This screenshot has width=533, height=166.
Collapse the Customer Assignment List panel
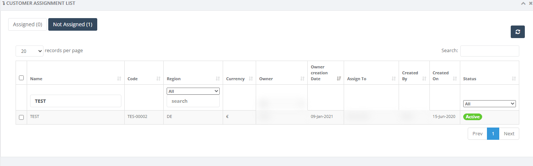pos(523,3)
